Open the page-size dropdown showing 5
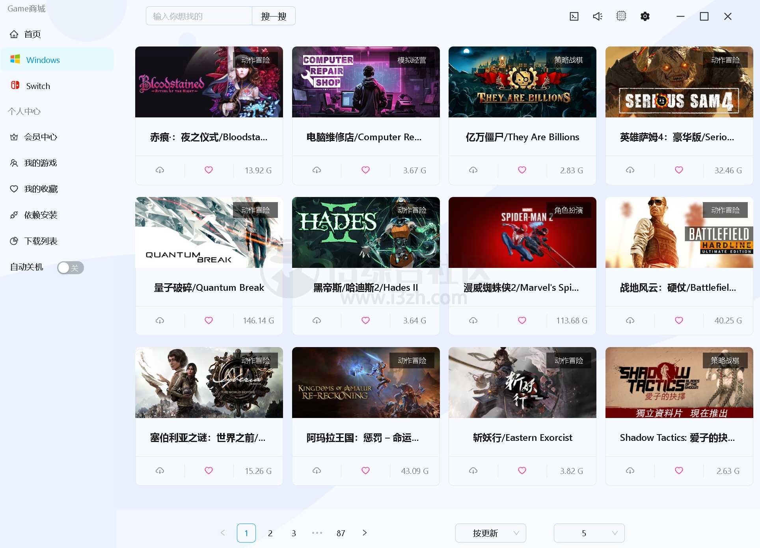The width and height of the screenshot is (760, 548). coord(589,533)
